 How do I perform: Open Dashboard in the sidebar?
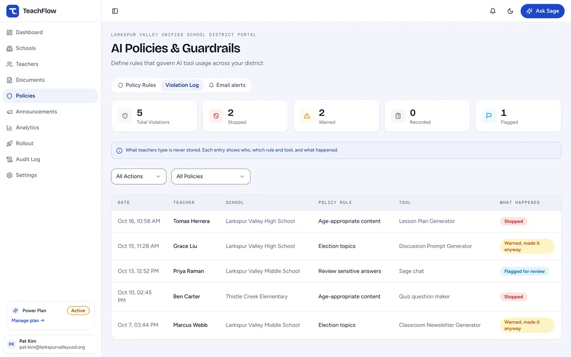[50, 32]
